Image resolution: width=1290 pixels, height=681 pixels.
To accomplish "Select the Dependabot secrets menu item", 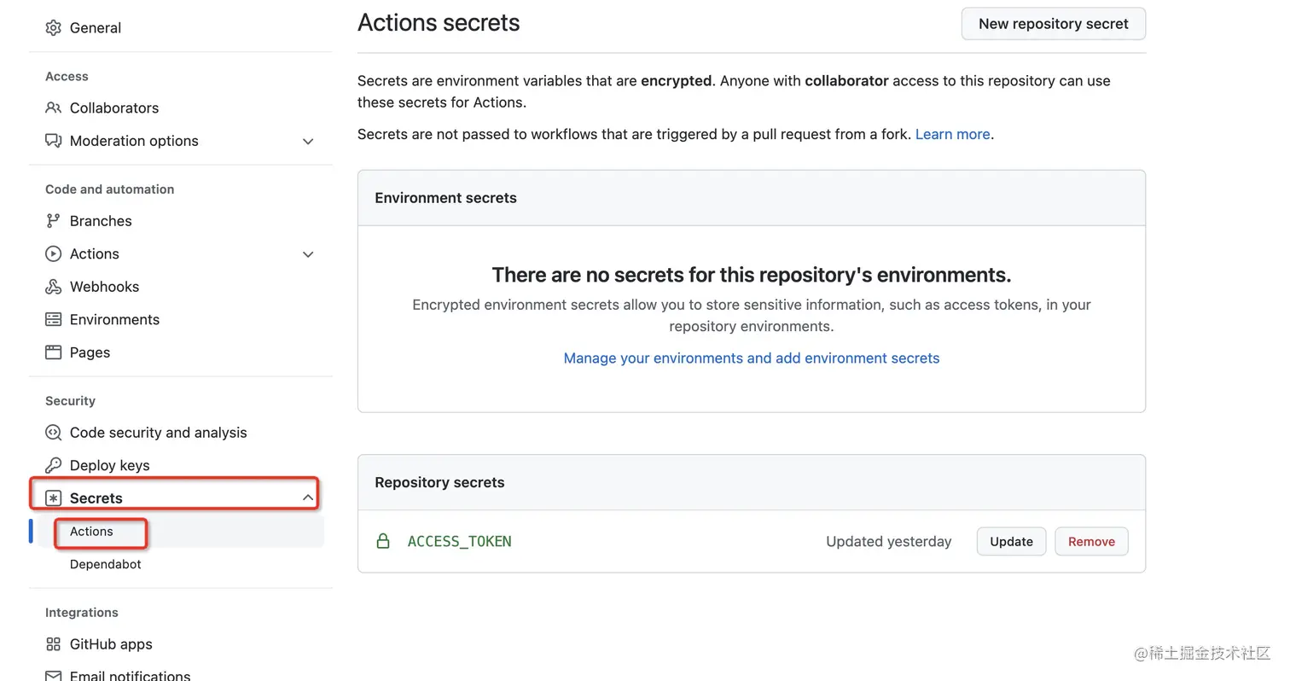I will point(106,564).
